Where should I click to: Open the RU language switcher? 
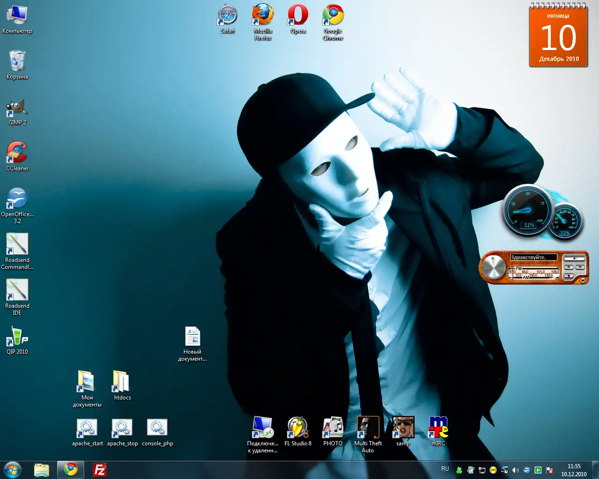pyautogui.click(x=445, y=469)
